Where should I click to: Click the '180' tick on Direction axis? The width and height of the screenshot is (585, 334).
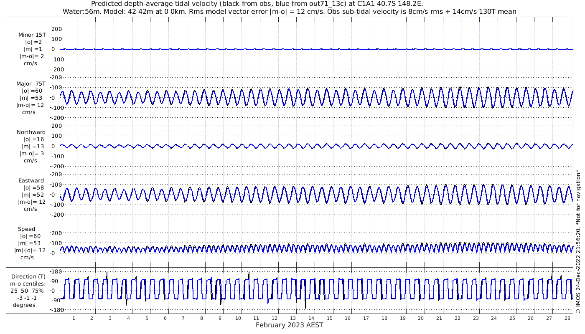click(57, 272)
